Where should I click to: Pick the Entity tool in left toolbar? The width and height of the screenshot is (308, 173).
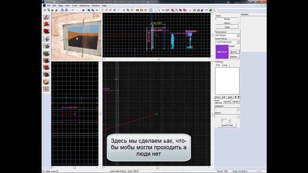46,39
